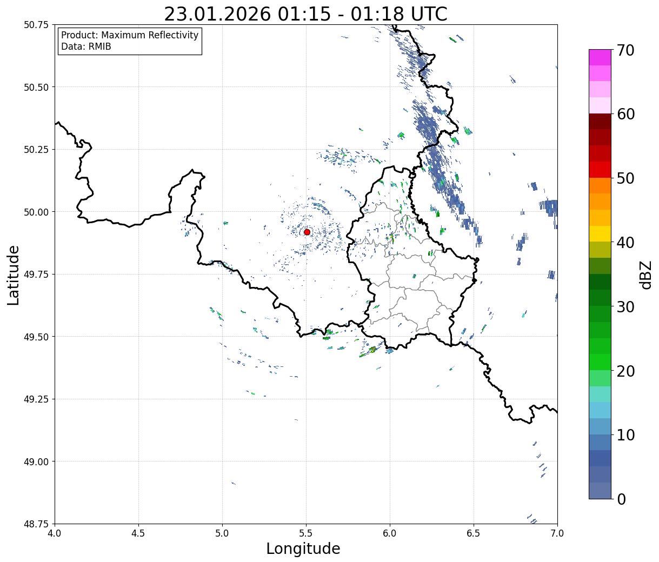Click the latitude tick label 50.25
Viewport: 659px width, 562px height.
point(36,150)
